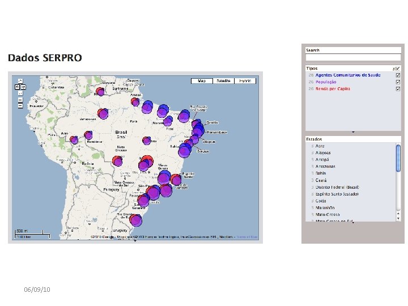Uncheck the População checkbox
Screen dimensions: 408x306
pos(398,82)
